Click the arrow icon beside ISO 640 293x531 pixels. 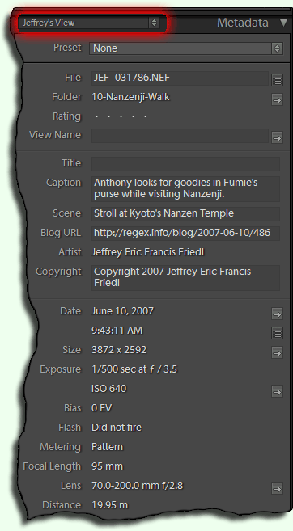click(x=277, y=392)
